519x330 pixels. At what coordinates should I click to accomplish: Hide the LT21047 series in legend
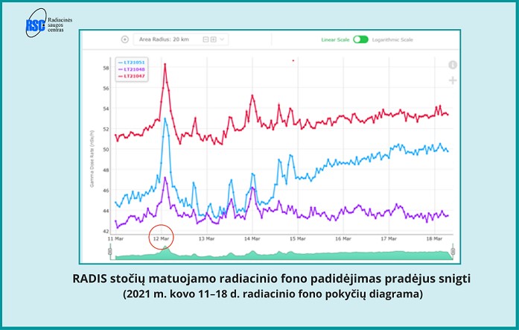click(x=130, y=75)
